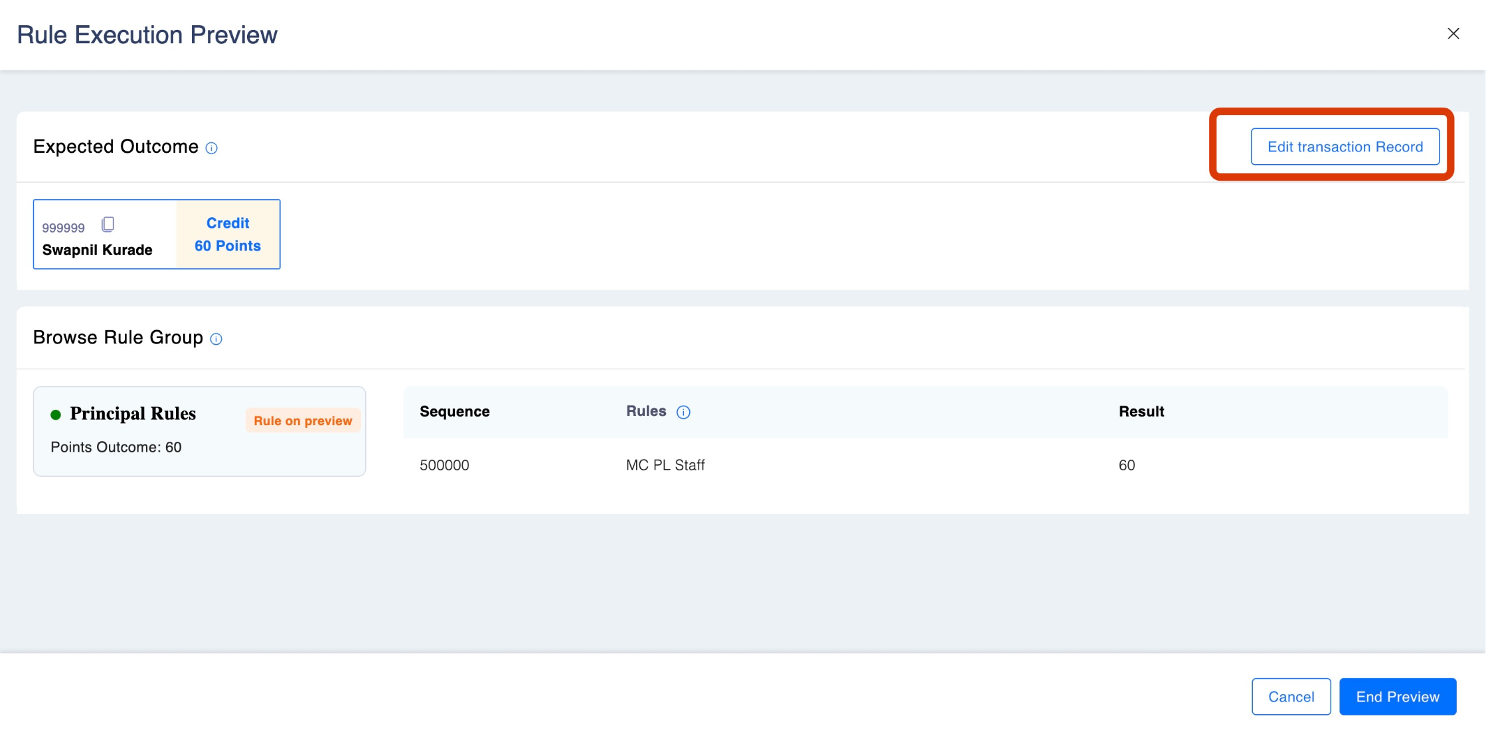Close the Rule Execution Preview dialog
This screenshot has height=740, width=1486.
point(1453,34)
